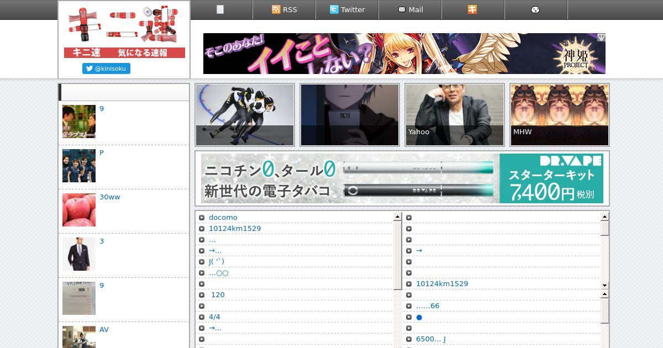Click the orange grid icon in the nav bar

(472, 9)
